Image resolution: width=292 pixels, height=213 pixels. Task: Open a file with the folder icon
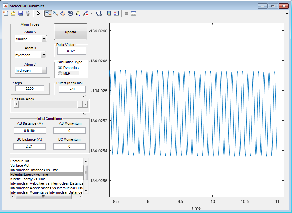(x=13, y=13)
